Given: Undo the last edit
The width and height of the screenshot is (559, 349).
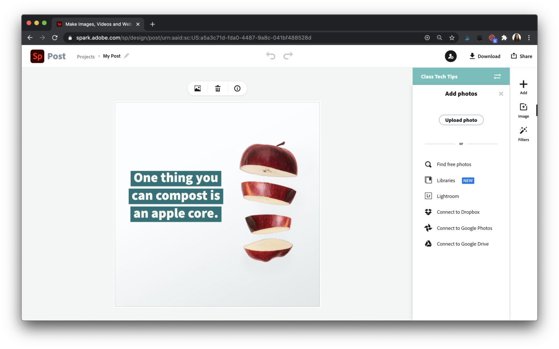Looking at the screenshot, I should point(270,56).
